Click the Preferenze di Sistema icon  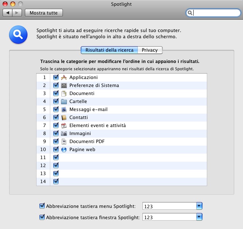[64, 86]
